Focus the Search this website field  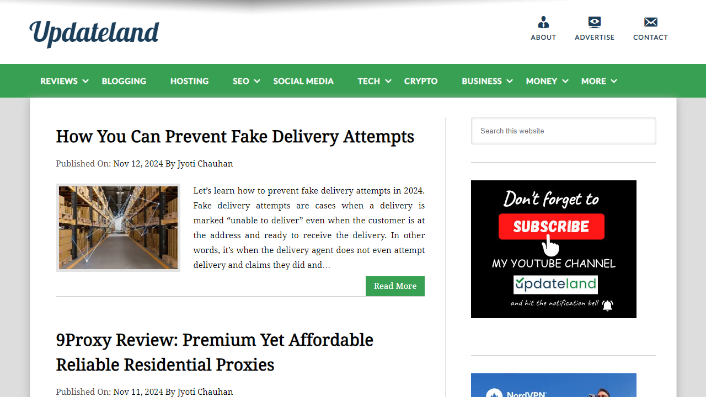click(x=564, y=131)
